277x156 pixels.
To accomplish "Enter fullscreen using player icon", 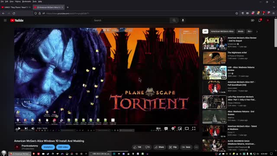I will coord(194,128).
